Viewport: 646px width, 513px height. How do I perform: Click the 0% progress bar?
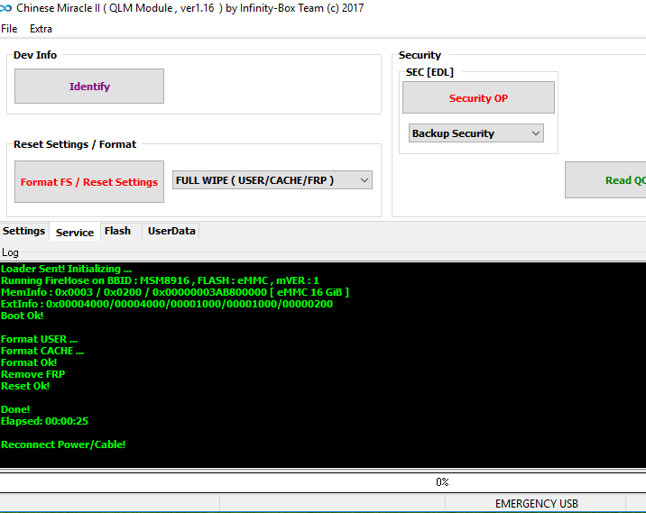coord(323,482)
